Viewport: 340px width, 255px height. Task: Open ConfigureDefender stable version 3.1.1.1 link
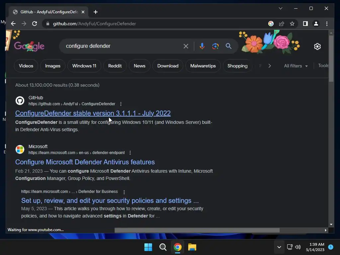pos(93,113)
